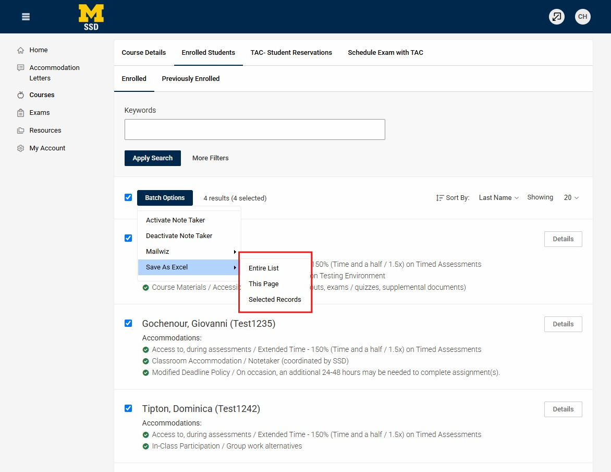Click the My Account gear icon

coord(21,148)
